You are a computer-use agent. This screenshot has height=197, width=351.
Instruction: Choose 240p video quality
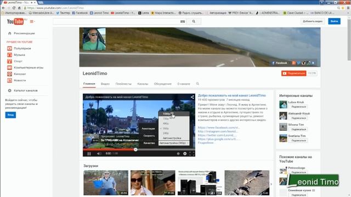click(174, 133)
